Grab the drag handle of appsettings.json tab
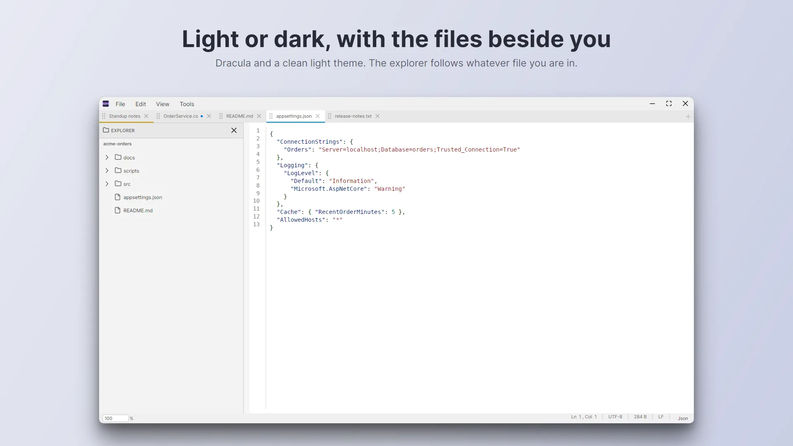This screenshot has height=446, width=793. 271,116
